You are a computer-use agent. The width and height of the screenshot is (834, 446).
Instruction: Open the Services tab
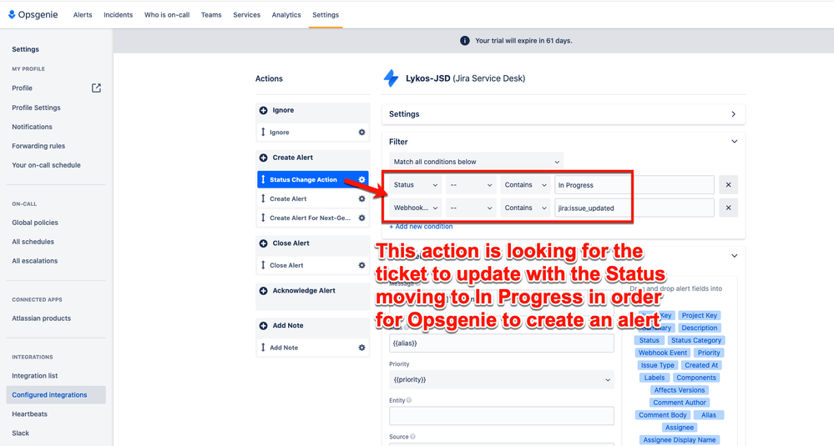(x=247, y=15)
